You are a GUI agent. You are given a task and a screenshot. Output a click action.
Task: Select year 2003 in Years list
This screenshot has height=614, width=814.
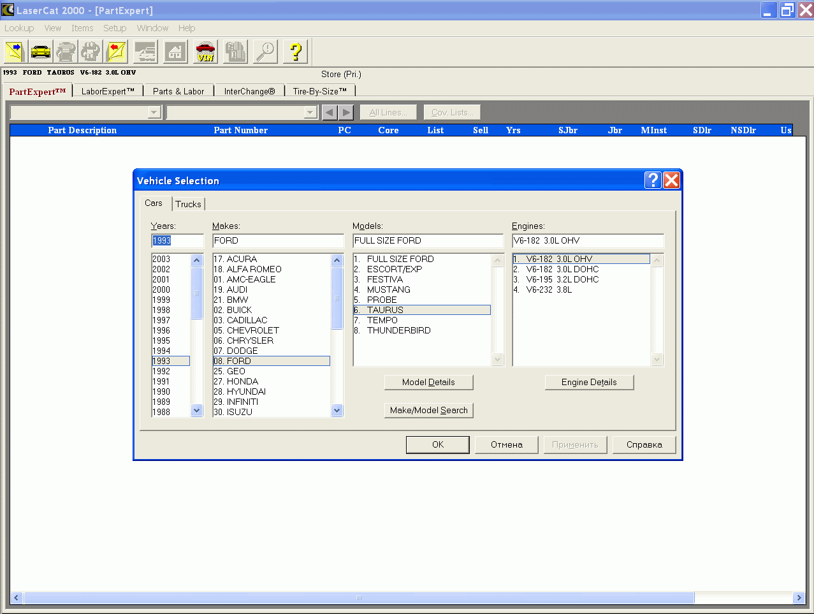click(x=171, y=259)
